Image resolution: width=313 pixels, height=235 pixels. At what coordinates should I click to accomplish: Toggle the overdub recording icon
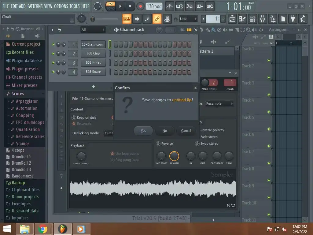point(200,6)
